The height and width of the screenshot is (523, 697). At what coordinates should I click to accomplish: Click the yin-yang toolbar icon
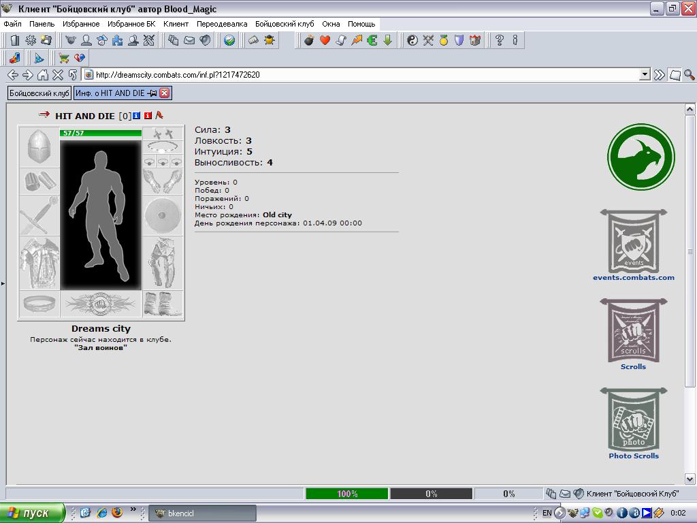pos(412,40)
